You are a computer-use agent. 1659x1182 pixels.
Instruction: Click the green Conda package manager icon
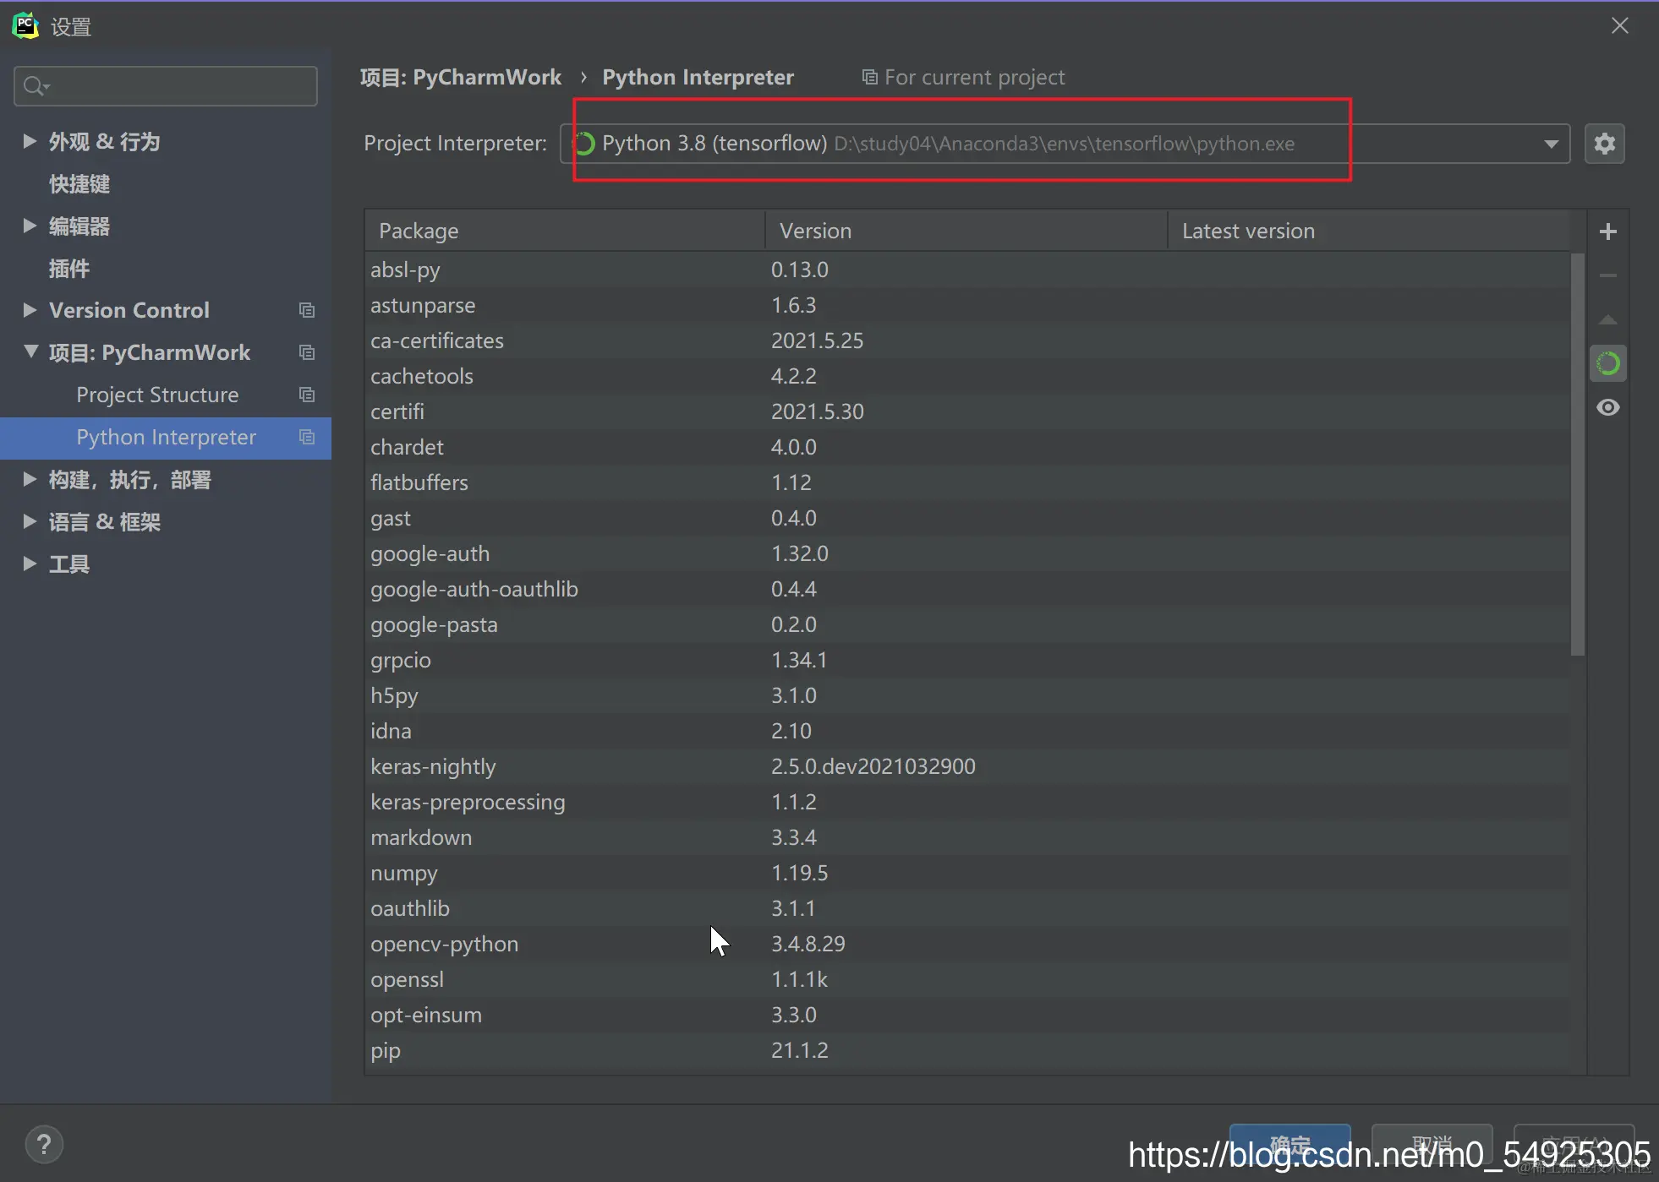tap(1607, 364)
